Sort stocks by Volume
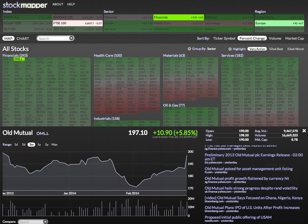Image resolution: width=308 pixels, height=224 pixels. 275,38
